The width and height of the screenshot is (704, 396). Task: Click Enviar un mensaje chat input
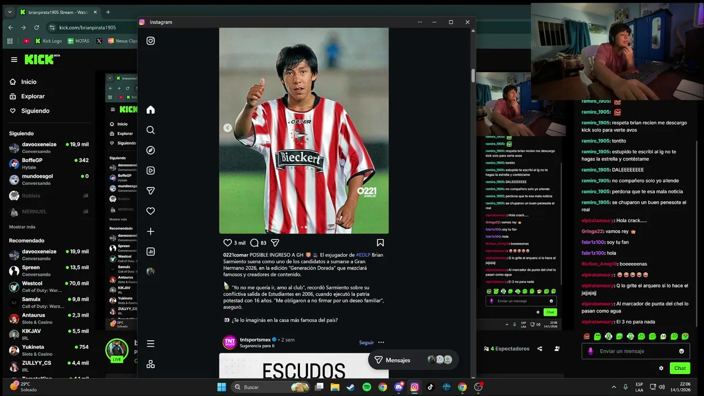[x=636, y=351]
